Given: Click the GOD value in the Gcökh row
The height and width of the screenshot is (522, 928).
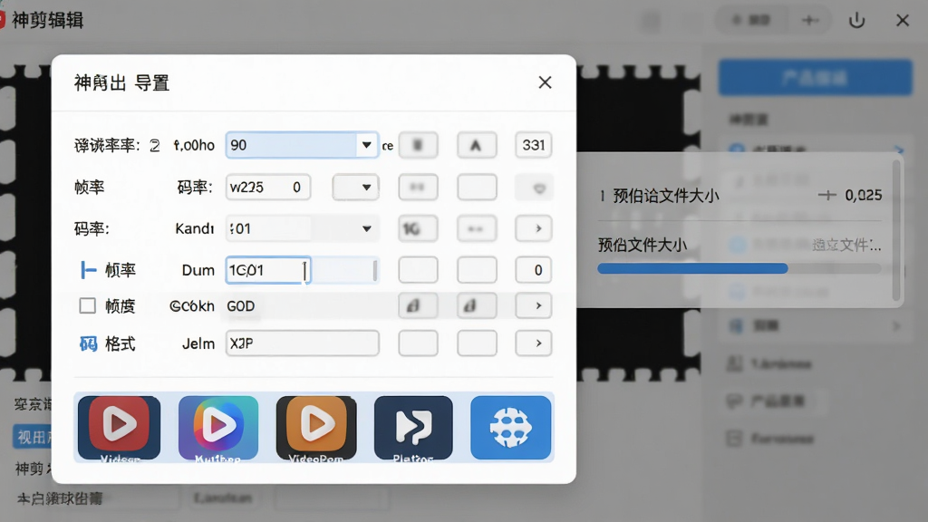Looking at the screenshot, I should [241, 306].
